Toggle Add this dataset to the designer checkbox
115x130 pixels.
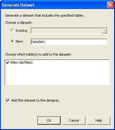[x=8, y=100]
